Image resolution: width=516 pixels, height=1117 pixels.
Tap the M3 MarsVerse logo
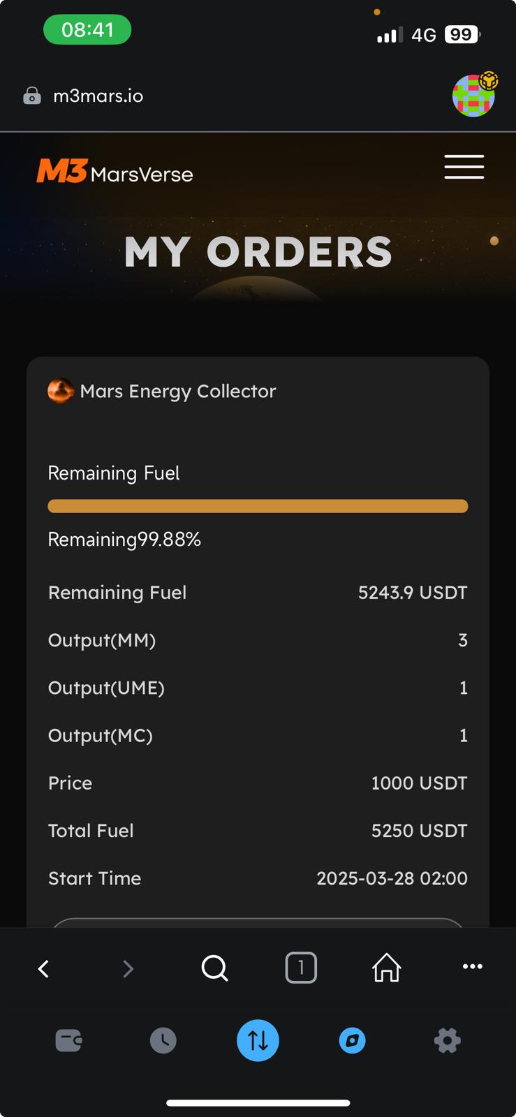115,172
